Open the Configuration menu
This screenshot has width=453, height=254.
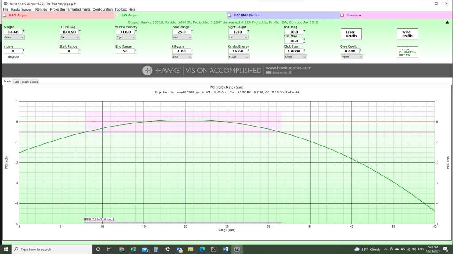click(103, 10)
